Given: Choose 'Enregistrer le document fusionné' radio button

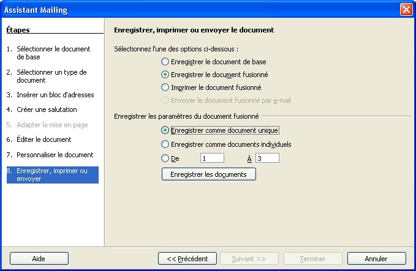Looking at the screenshot, I should pos(165,75).
